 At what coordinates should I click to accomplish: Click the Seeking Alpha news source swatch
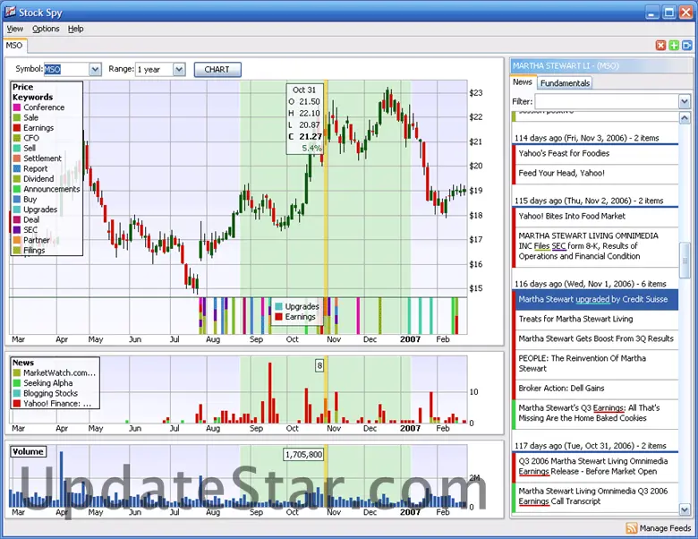pyautogui.click(x=17, y=383)
